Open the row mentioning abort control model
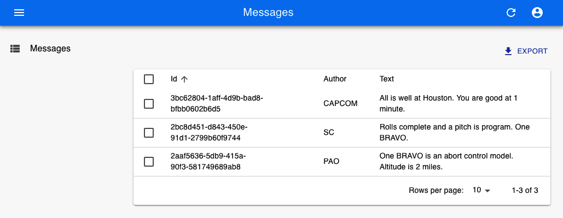Viewport: 563px width, 218px height. tap(342, 162)
